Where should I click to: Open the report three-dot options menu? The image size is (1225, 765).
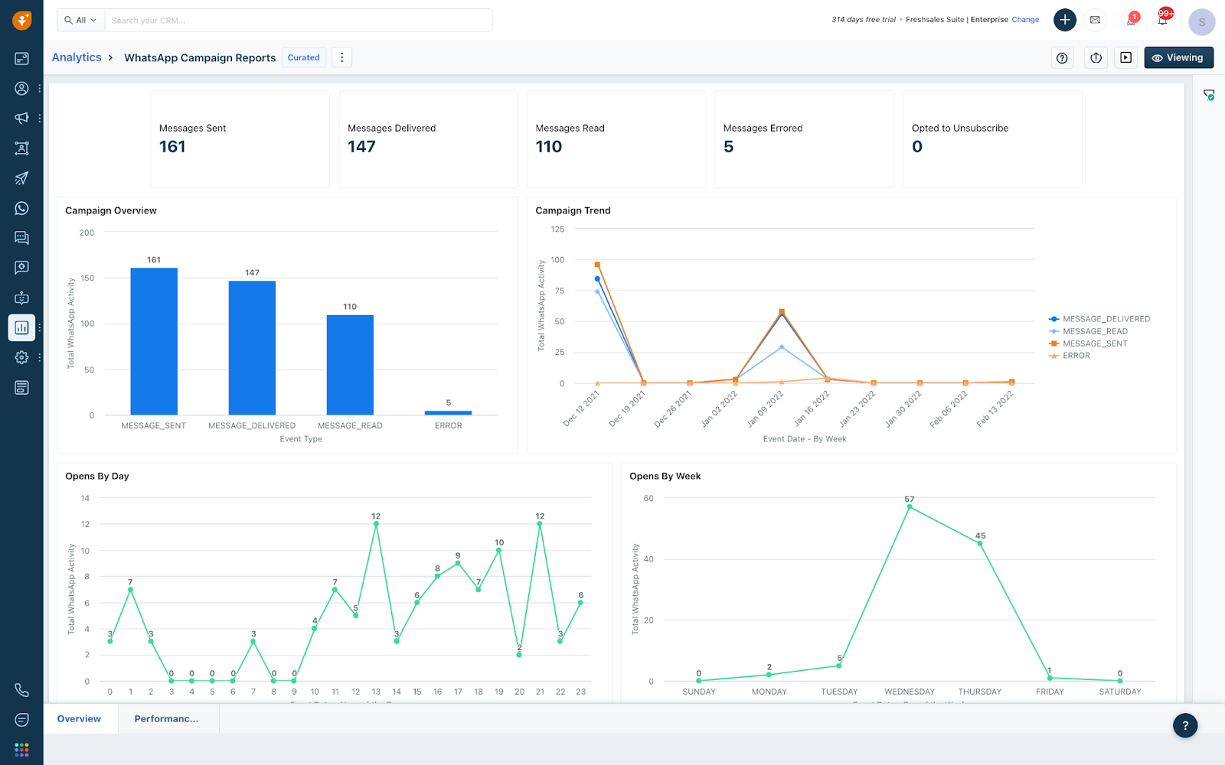coord(342,57)
